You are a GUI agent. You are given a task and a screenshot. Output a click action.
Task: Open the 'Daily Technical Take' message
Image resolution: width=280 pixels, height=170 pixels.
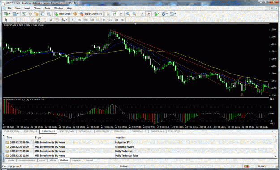(139, 156)
